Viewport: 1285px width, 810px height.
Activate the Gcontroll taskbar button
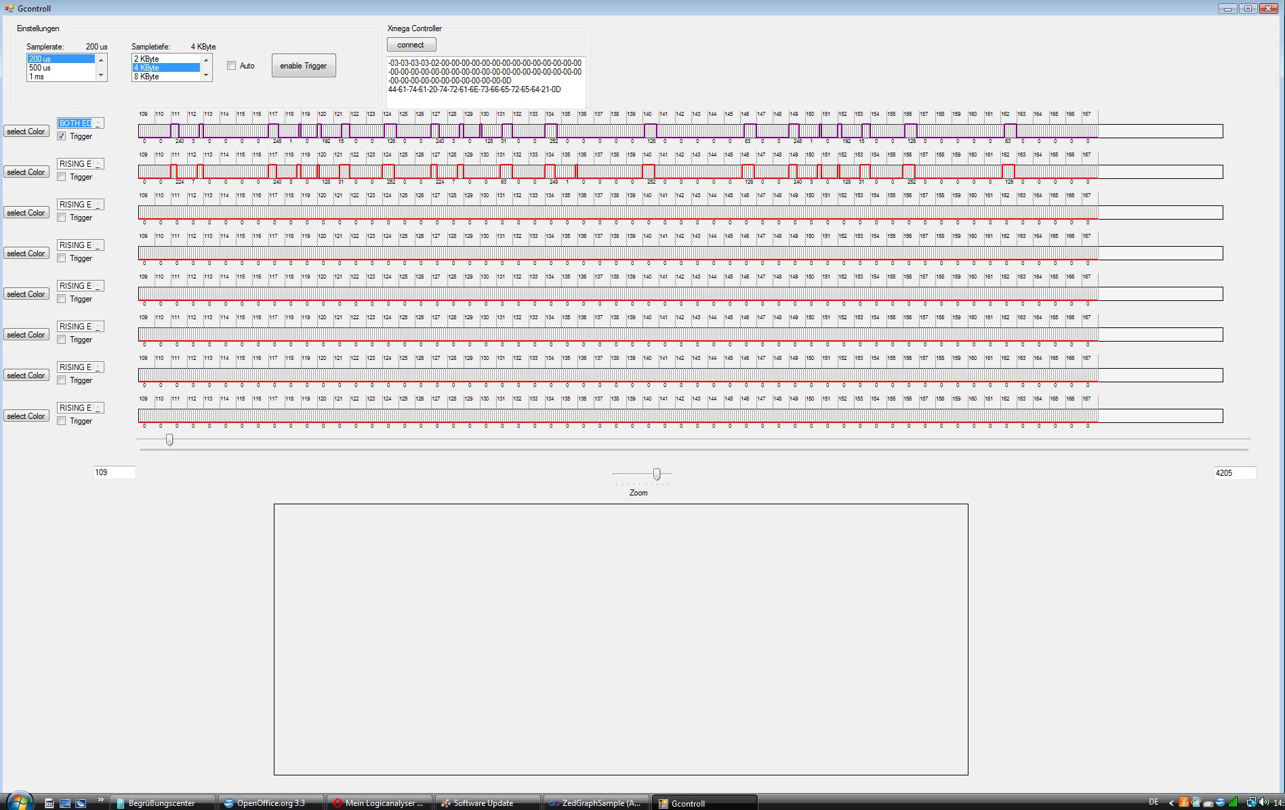705,803
